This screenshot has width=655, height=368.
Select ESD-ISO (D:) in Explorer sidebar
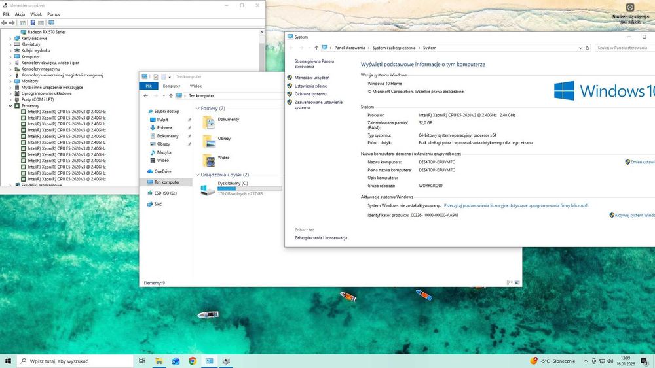click(x=166, y=193)
